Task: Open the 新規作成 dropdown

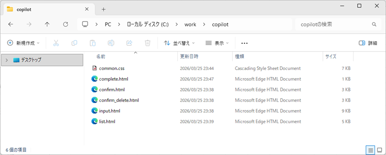Action: (x=23, y=43)
